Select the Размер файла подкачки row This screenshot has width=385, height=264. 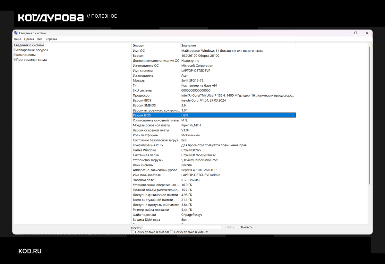[x=214, y=210]
